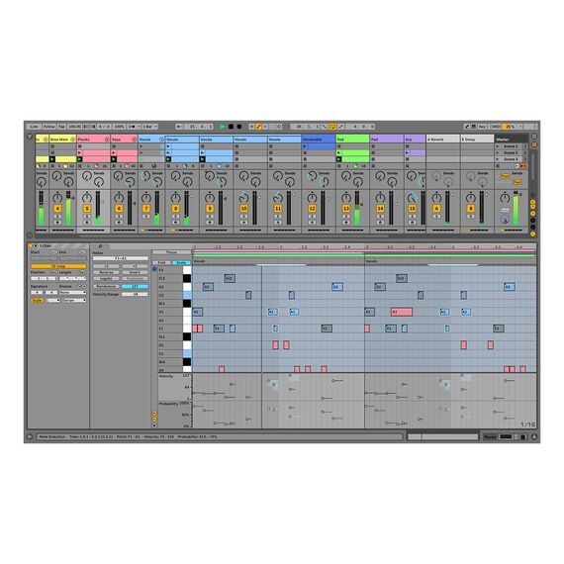The height and width of the screenshot is (564, 564).
Task: Adjust Master track pan knob
Action: 505,197
